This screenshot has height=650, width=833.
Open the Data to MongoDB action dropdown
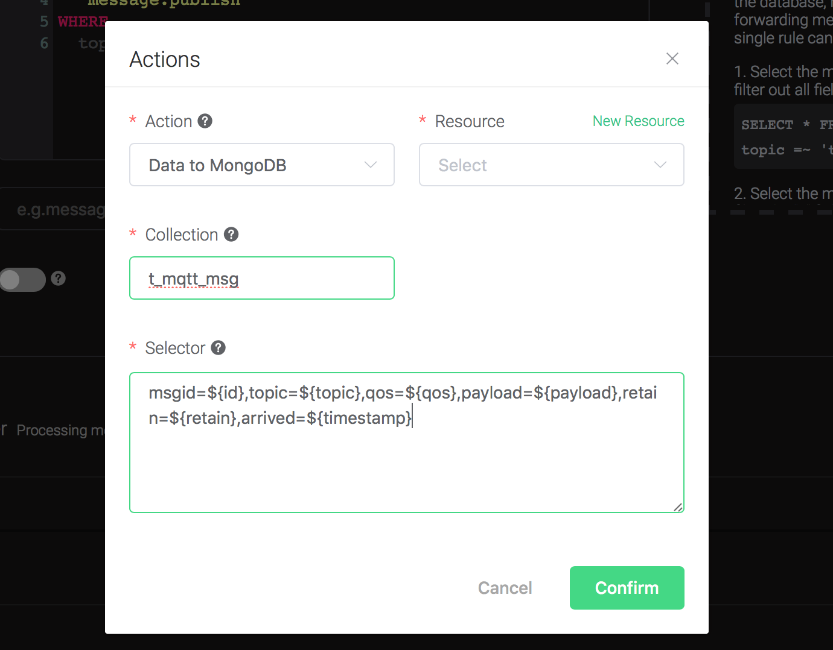261,165
